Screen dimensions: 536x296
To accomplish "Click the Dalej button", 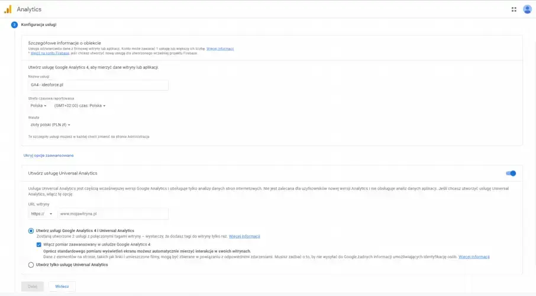I will (33, 287).
